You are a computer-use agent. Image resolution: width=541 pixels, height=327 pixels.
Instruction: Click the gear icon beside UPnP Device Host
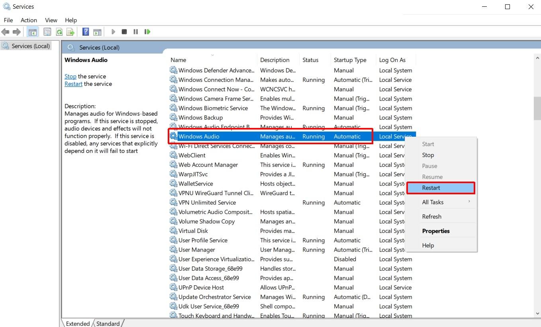(173, 288)
